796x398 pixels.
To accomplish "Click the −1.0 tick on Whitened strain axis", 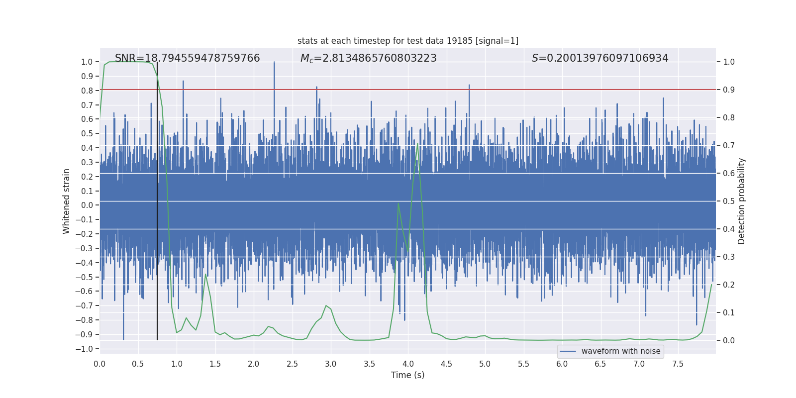I will [84, 349].
